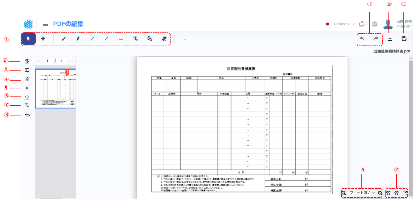413x199 pixels.
Task: Select the arrow drawing tool
Action: [106, 39]
